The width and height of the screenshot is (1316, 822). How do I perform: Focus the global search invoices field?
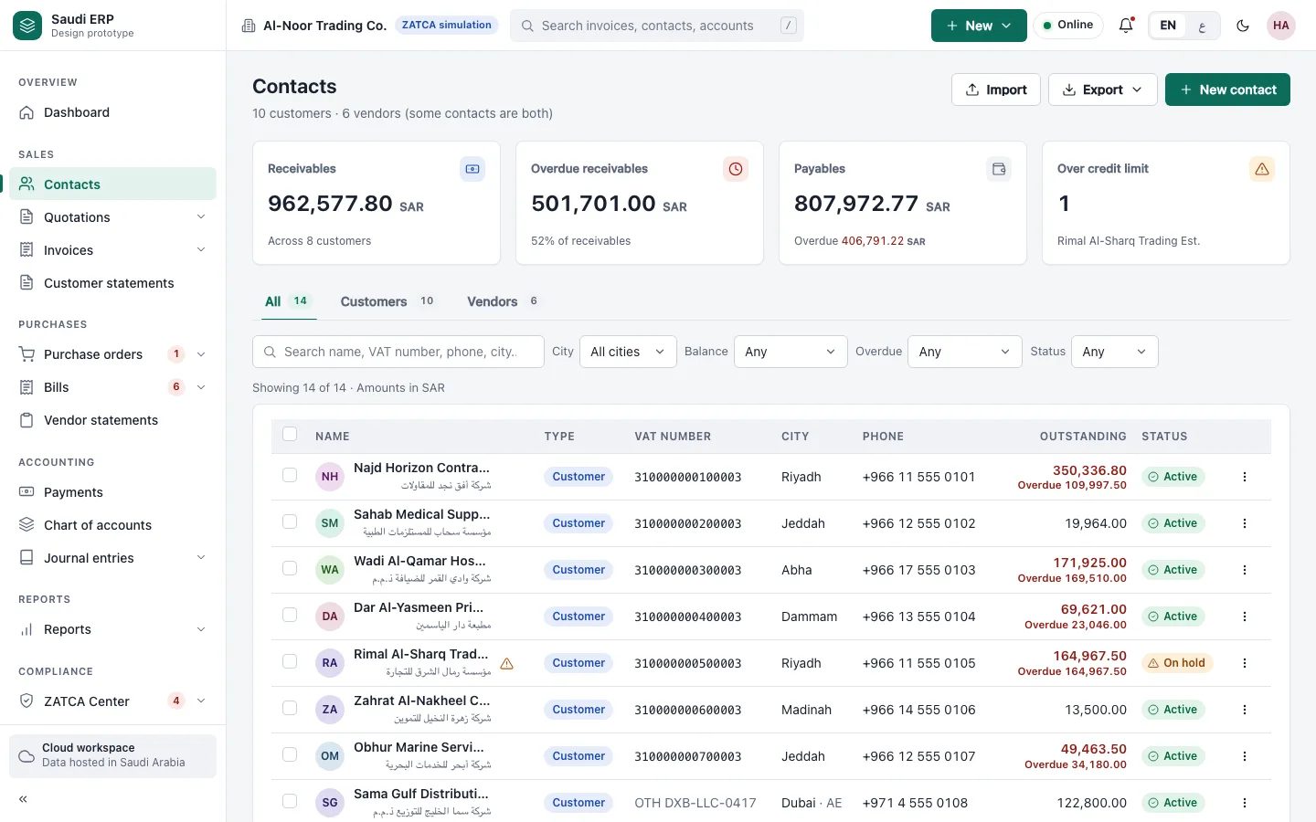click(x=657, y=26)
